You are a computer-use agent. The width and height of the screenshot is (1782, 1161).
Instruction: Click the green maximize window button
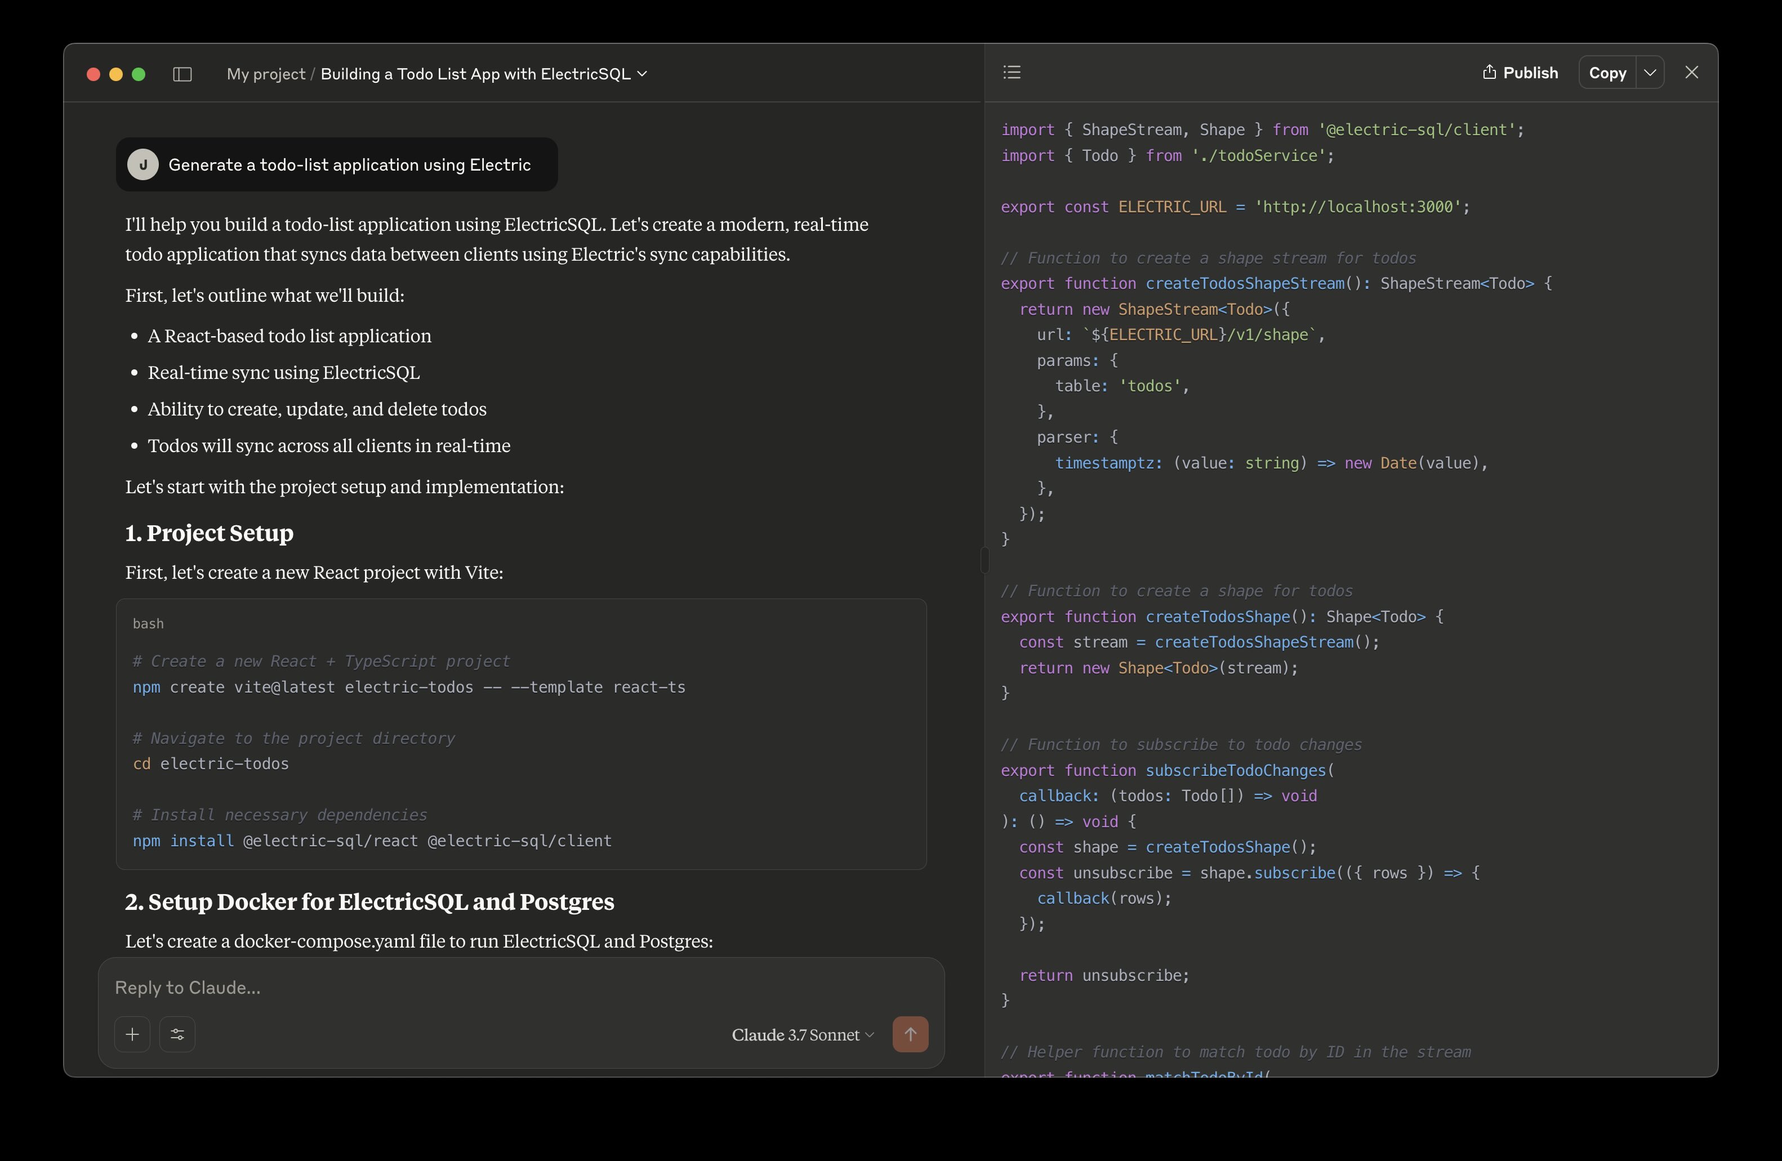coord(139,74)
